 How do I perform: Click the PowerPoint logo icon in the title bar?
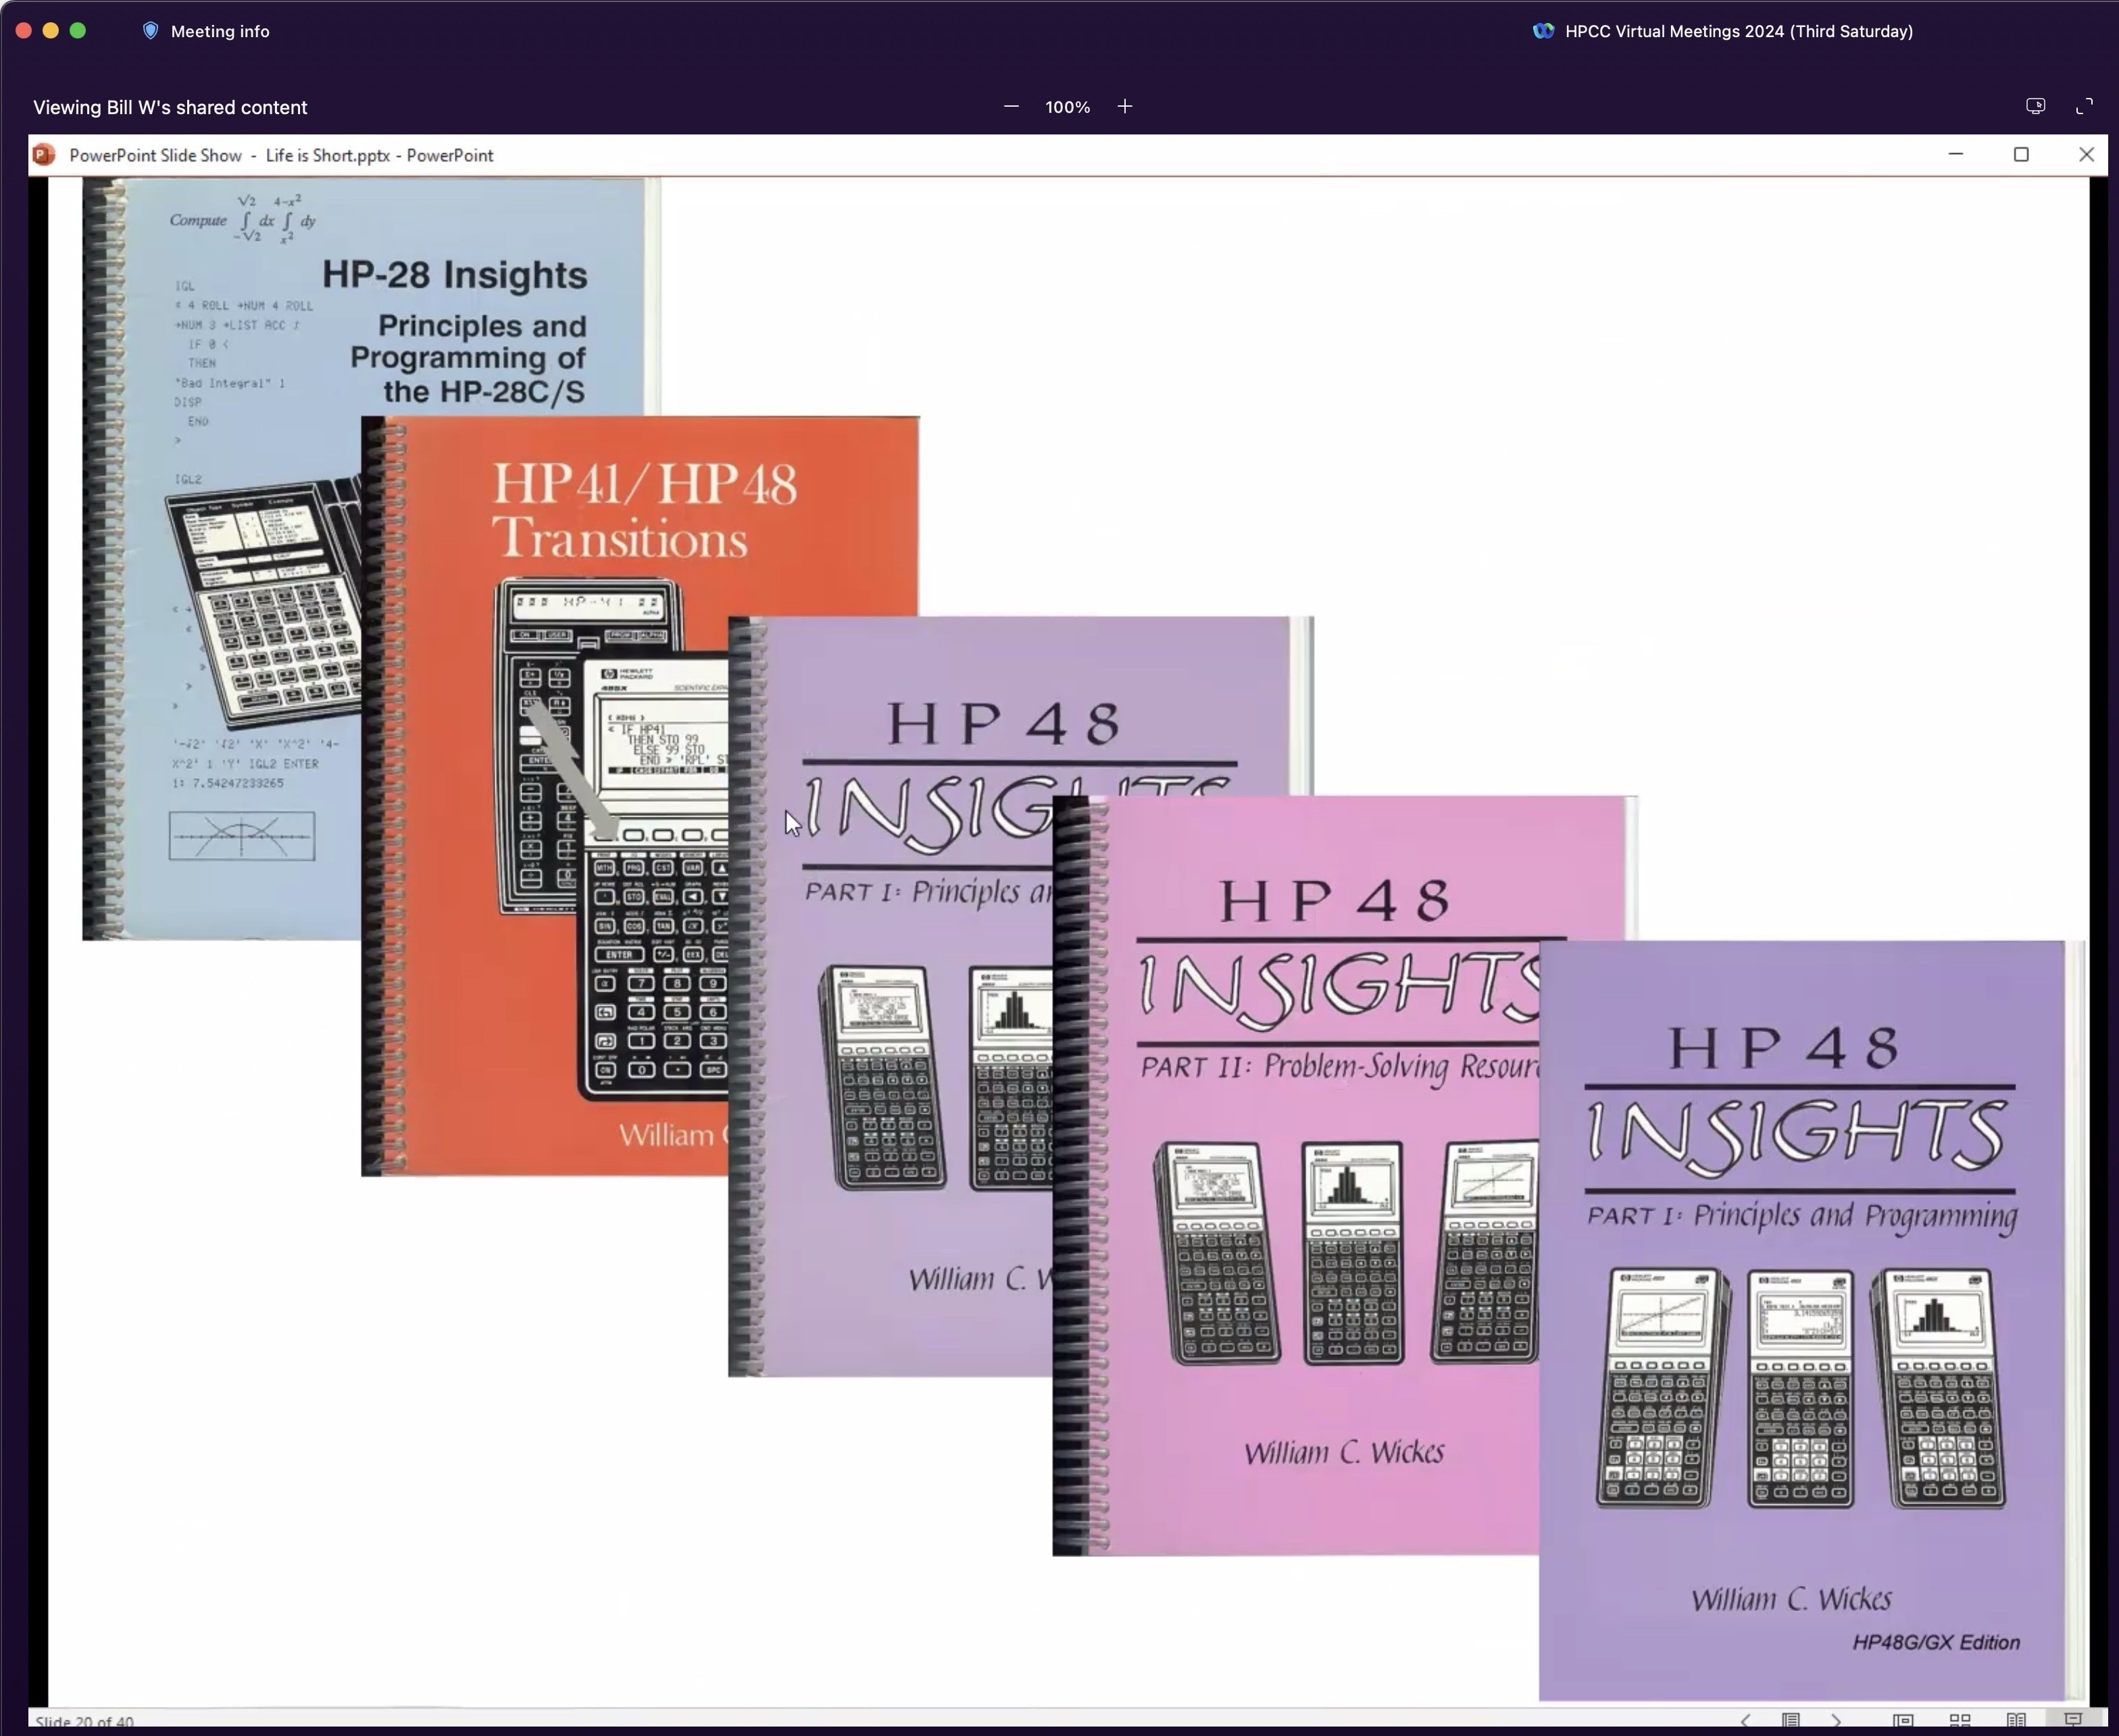44,155
